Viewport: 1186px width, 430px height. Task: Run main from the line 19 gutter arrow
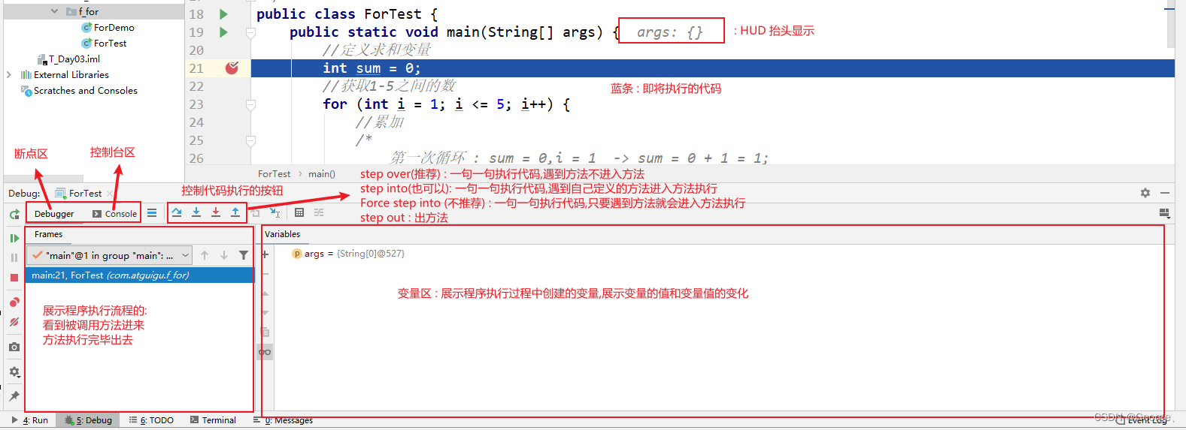(223, 32)
